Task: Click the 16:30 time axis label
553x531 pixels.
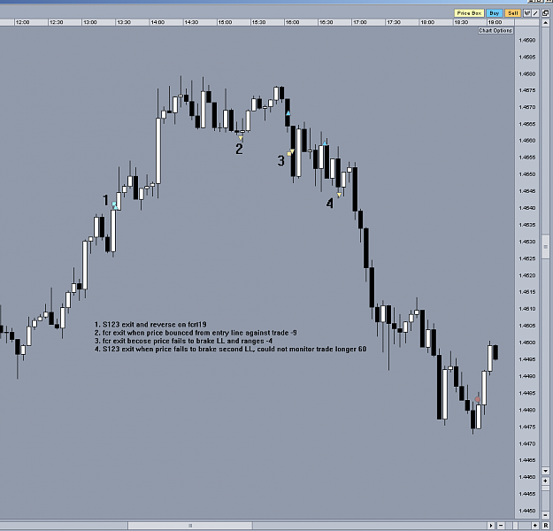Action: (x=326, y=22)
